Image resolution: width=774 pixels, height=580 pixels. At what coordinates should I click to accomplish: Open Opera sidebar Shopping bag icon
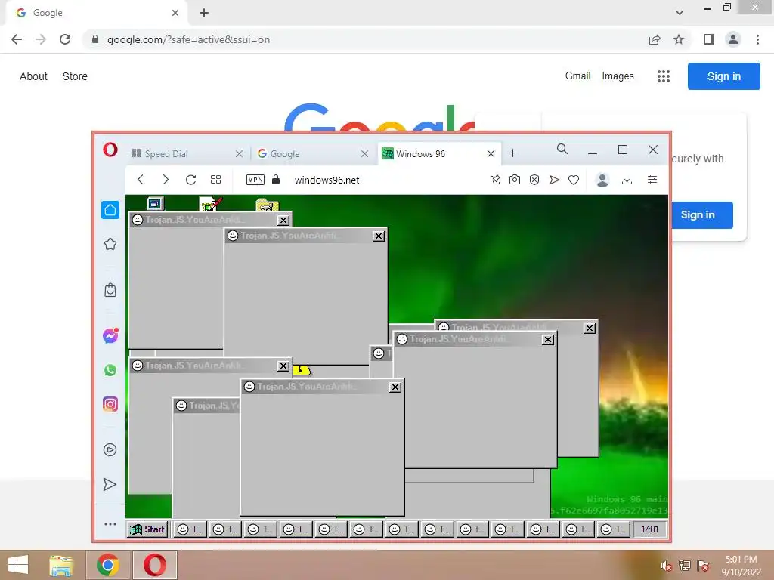coord(110,290)
